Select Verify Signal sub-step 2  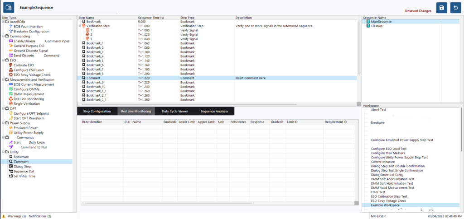click(217, 34)
